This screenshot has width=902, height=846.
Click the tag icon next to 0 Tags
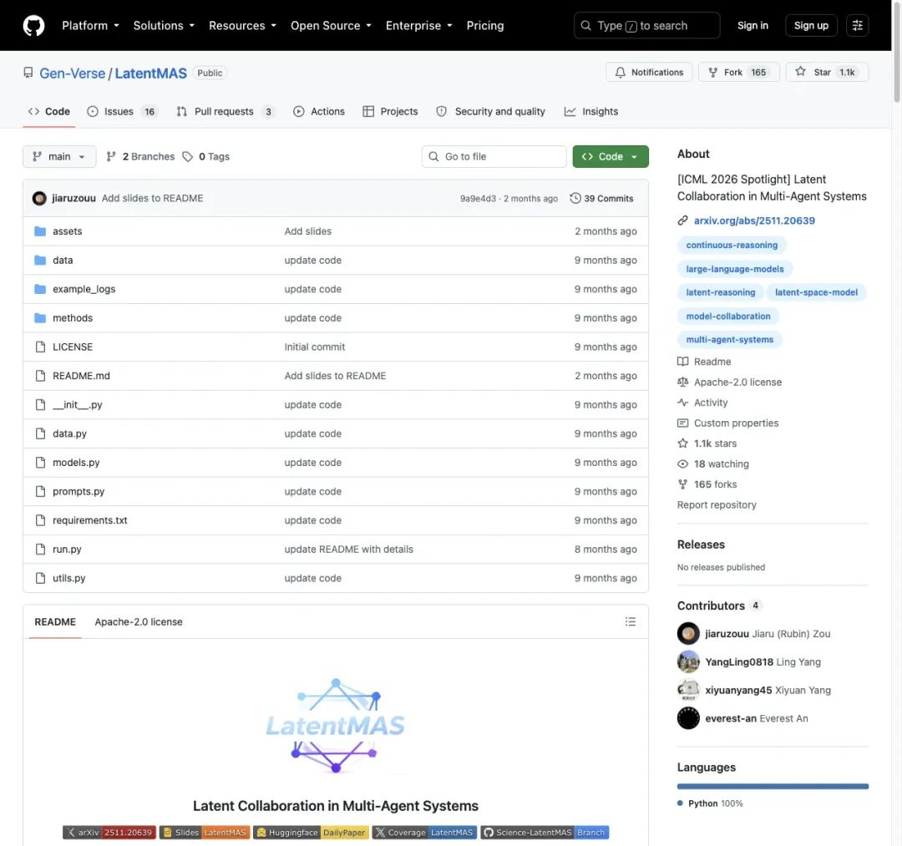(188, 156)
